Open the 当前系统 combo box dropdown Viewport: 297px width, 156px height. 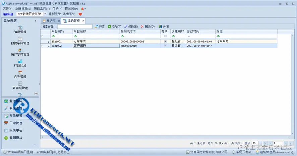point(45,14)
